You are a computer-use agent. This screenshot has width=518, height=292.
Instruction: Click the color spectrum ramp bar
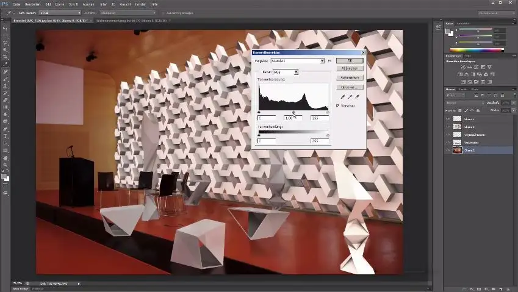pyautogui.click(x=477, y=50)
